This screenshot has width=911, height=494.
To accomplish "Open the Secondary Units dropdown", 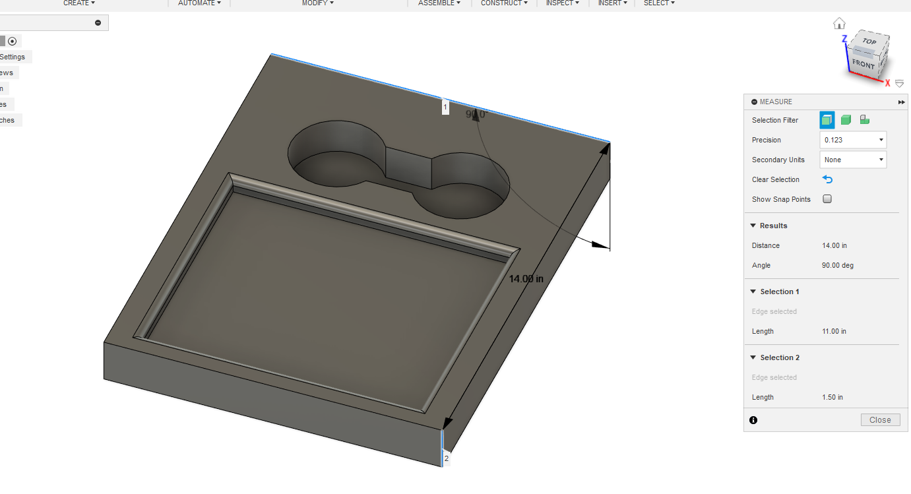I will click(853, 160).
